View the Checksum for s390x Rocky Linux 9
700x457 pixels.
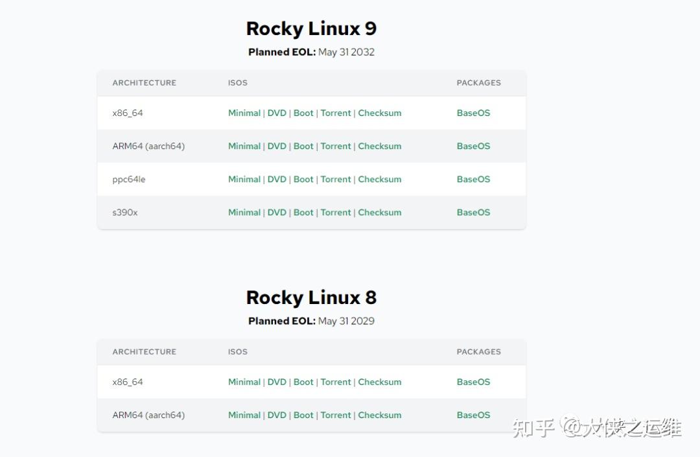coord(379,212)
